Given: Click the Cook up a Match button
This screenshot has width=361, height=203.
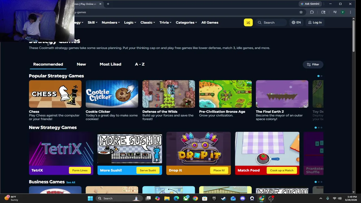Looking at the screenshot, I should click(282, 170).
